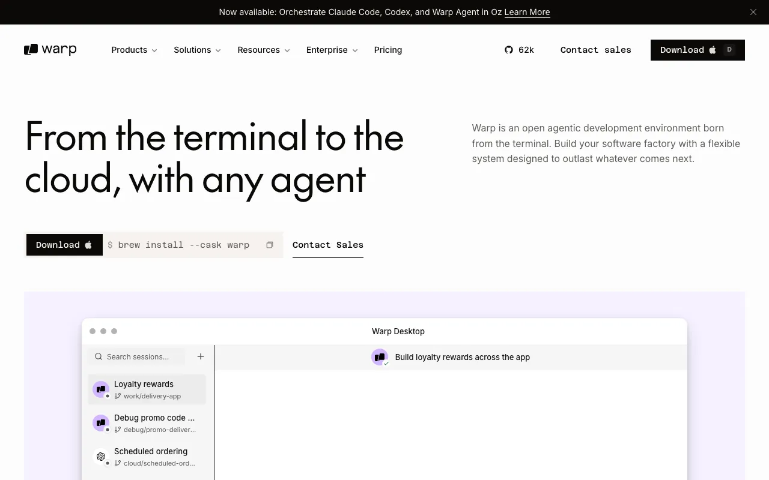Viewport: 769px width, 480px height.
Task: Click the Warp Desktop window title
Action: 398,331
